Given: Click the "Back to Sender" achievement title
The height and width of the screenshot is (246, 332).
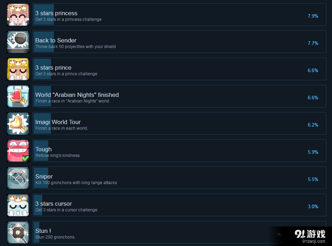Looking at the screenshot, I should (56, 40).
